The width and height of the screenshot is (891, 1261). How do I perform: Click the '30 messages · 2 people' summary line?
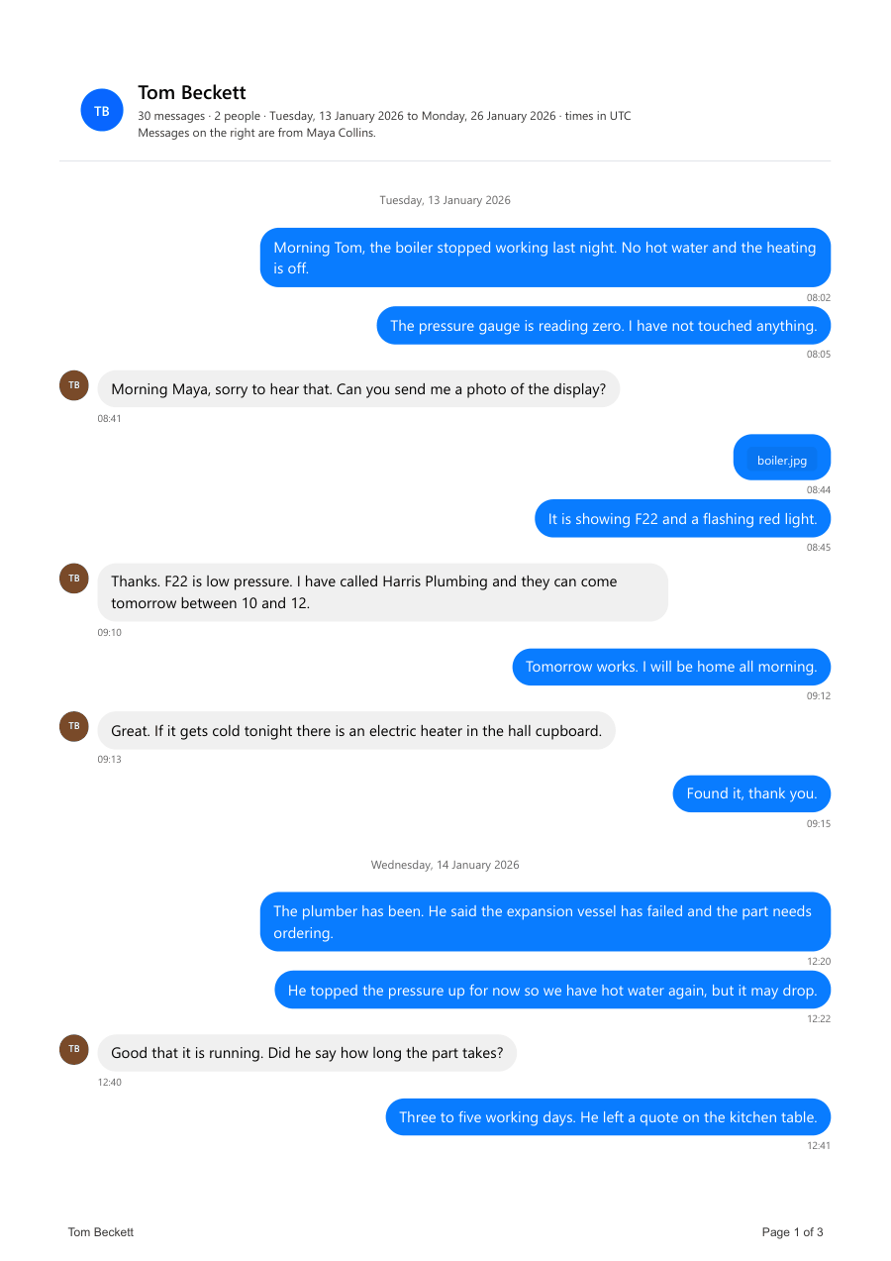(384, 116)
